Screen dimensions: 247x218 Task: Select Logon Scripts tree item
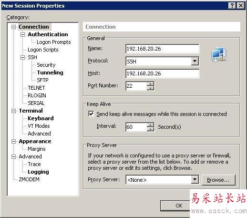[x=43, y=50]
